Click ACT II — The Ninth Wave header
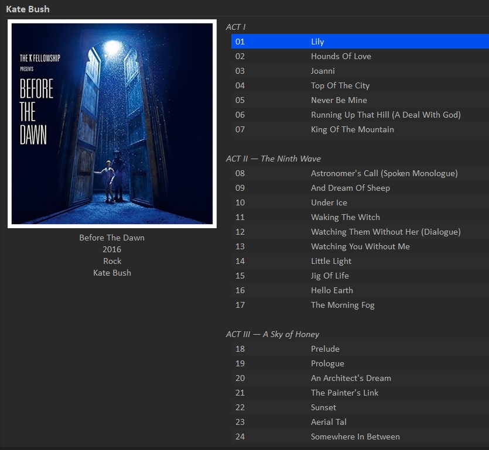 pyautogui.click(x=273, y=159)
